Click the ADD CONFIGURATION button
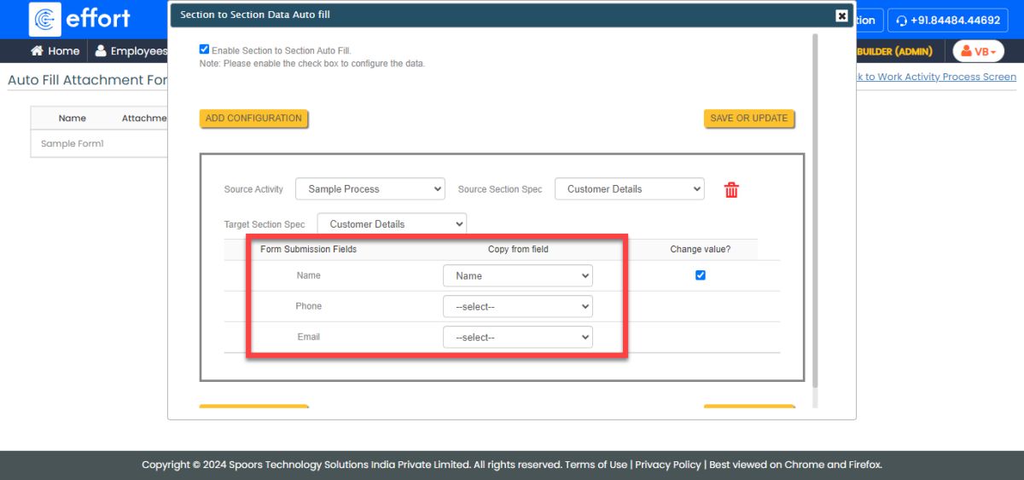 point(253,119)
